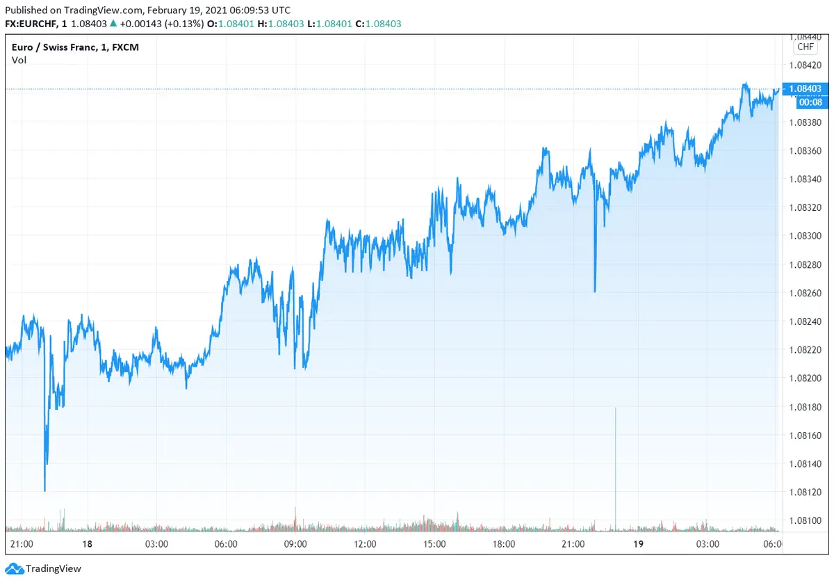Select the 1.08200 price scale label

(x=805, y=378)
